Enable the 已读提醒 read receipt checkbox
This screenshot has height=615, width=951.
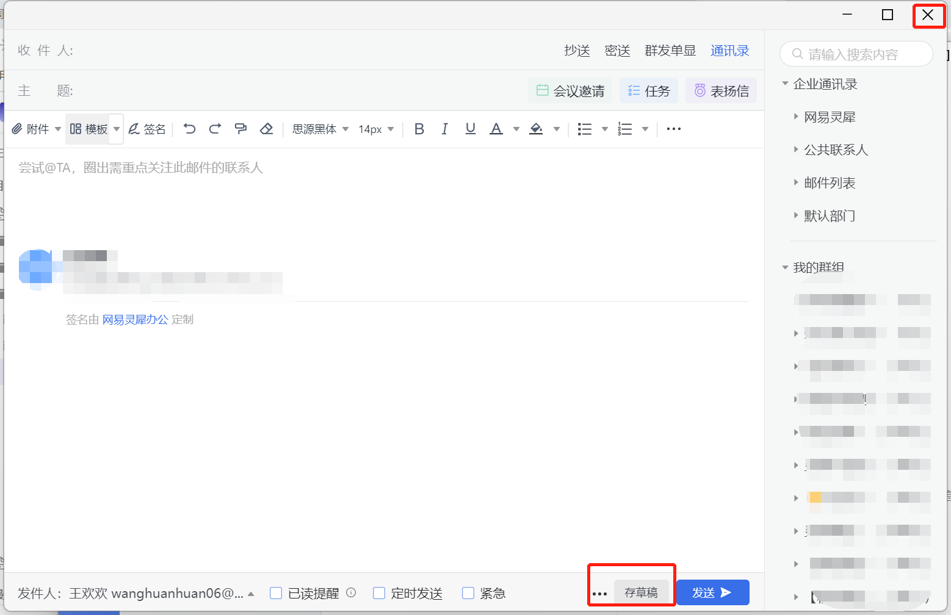tap(276, 592)
